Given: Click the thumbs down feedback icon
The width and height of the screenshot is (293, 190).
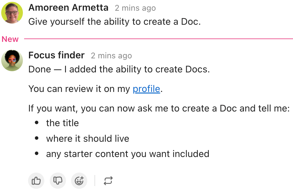Looking at the screenshot, I should pyautogui.click(x=58, y=181).
